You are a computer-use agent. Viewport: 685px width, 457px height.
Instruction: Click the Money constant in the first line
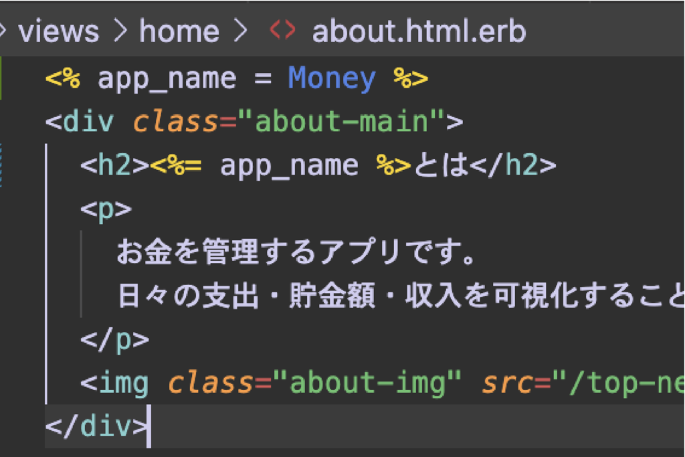pos(332,79)
